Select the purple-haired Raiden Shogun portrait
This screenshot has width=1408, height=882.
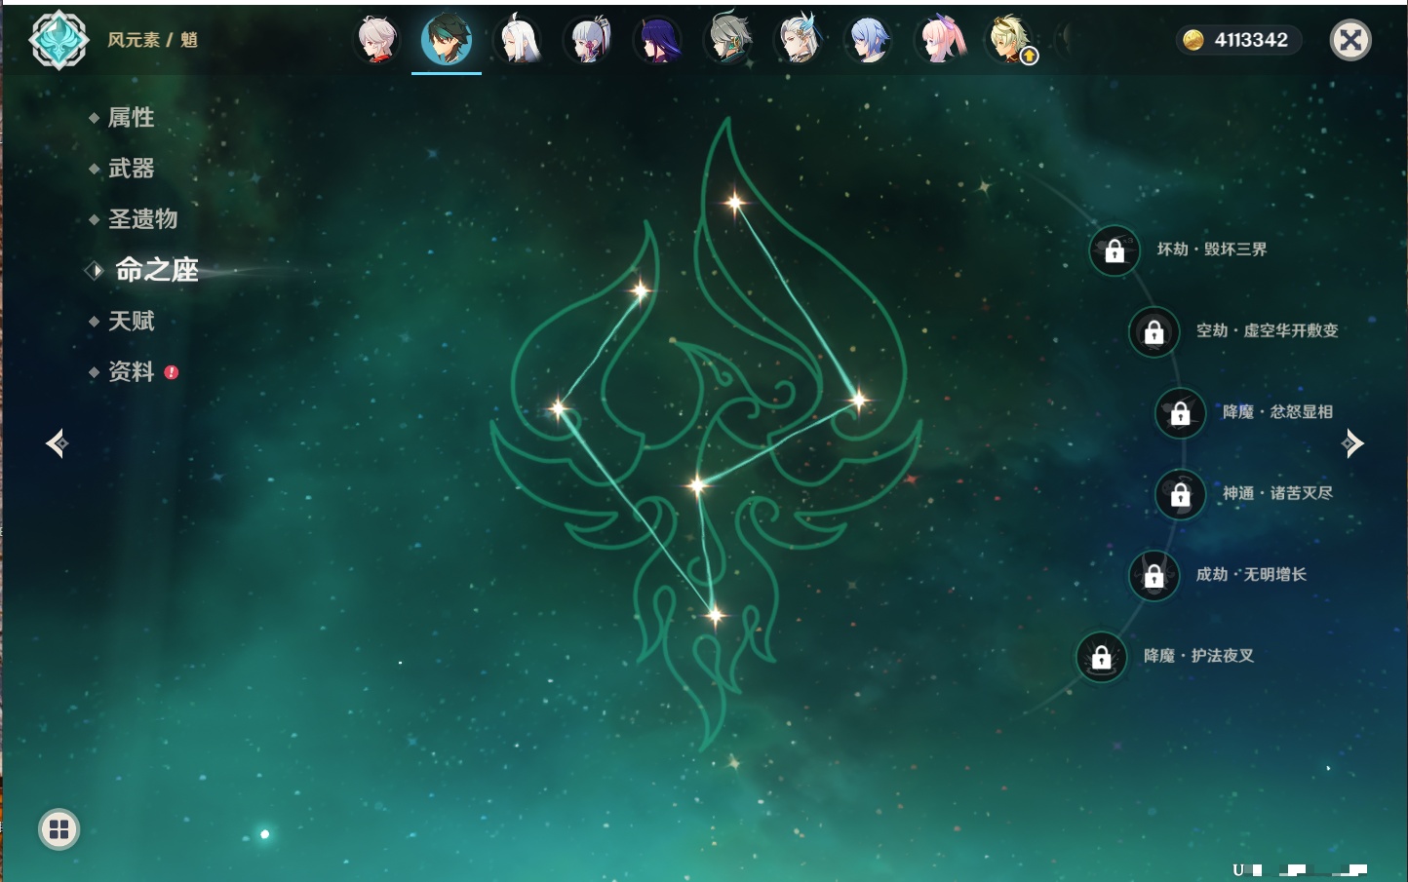tap(658, 41)
